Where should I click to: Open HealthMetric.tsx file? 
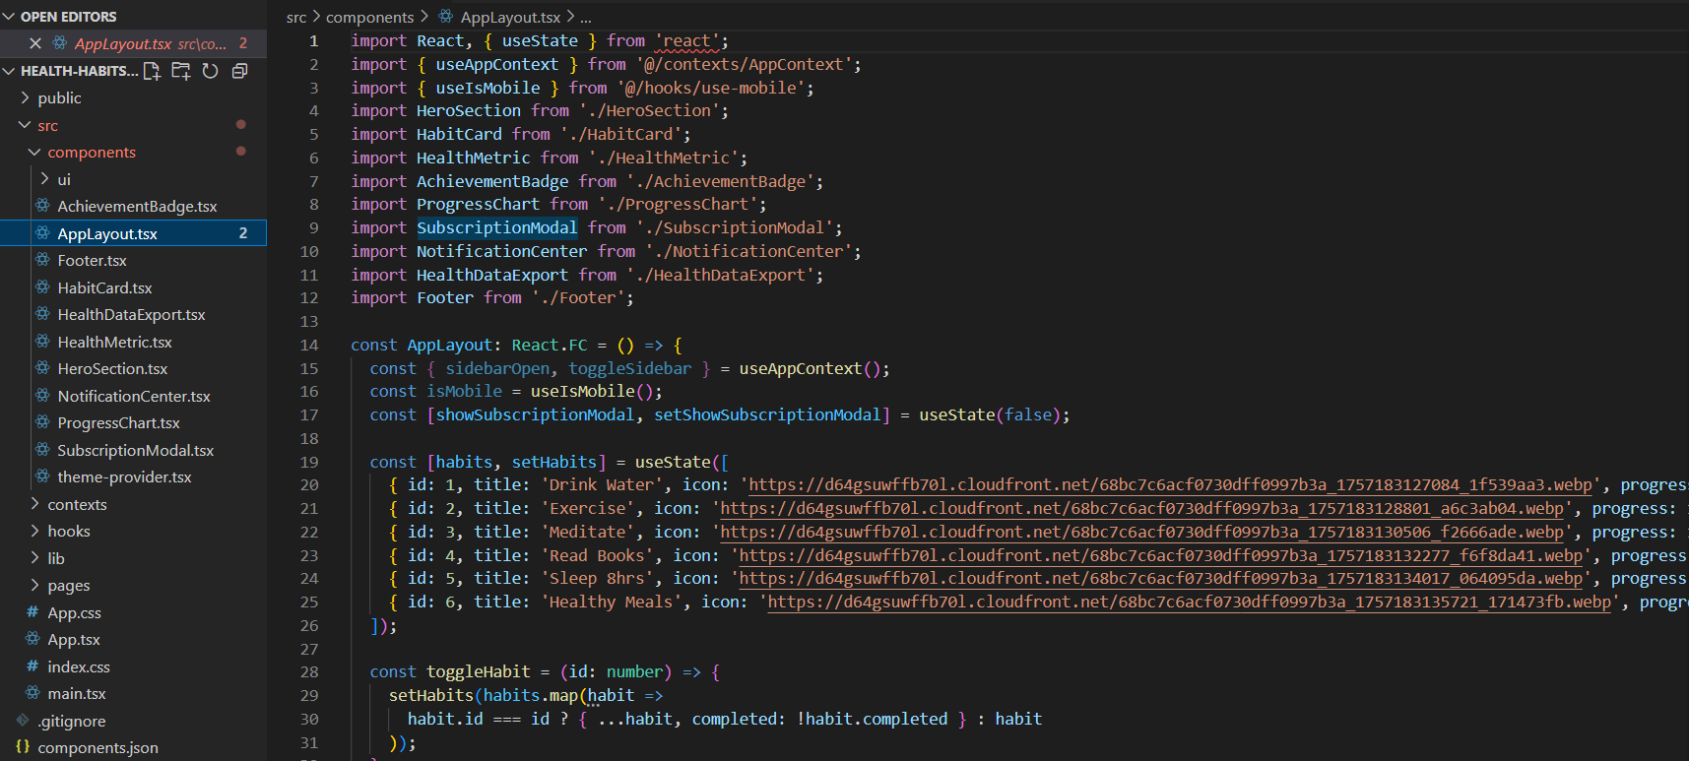[114, 342]
